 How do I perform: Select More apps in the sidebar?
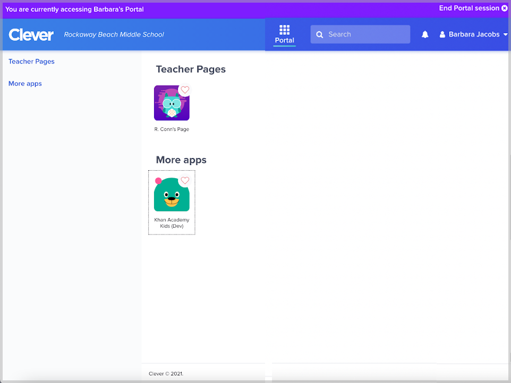25,83
